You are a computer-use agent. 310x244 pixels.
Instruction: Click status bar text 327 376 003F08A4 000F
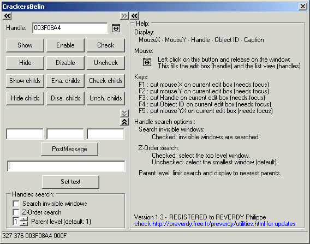click(x=34, y=236)
